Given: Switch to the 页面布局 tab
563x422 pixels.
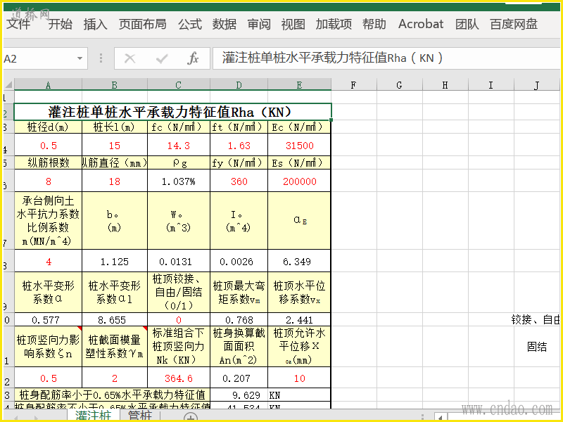Looking at the screenshot, I should coord(143,24).
